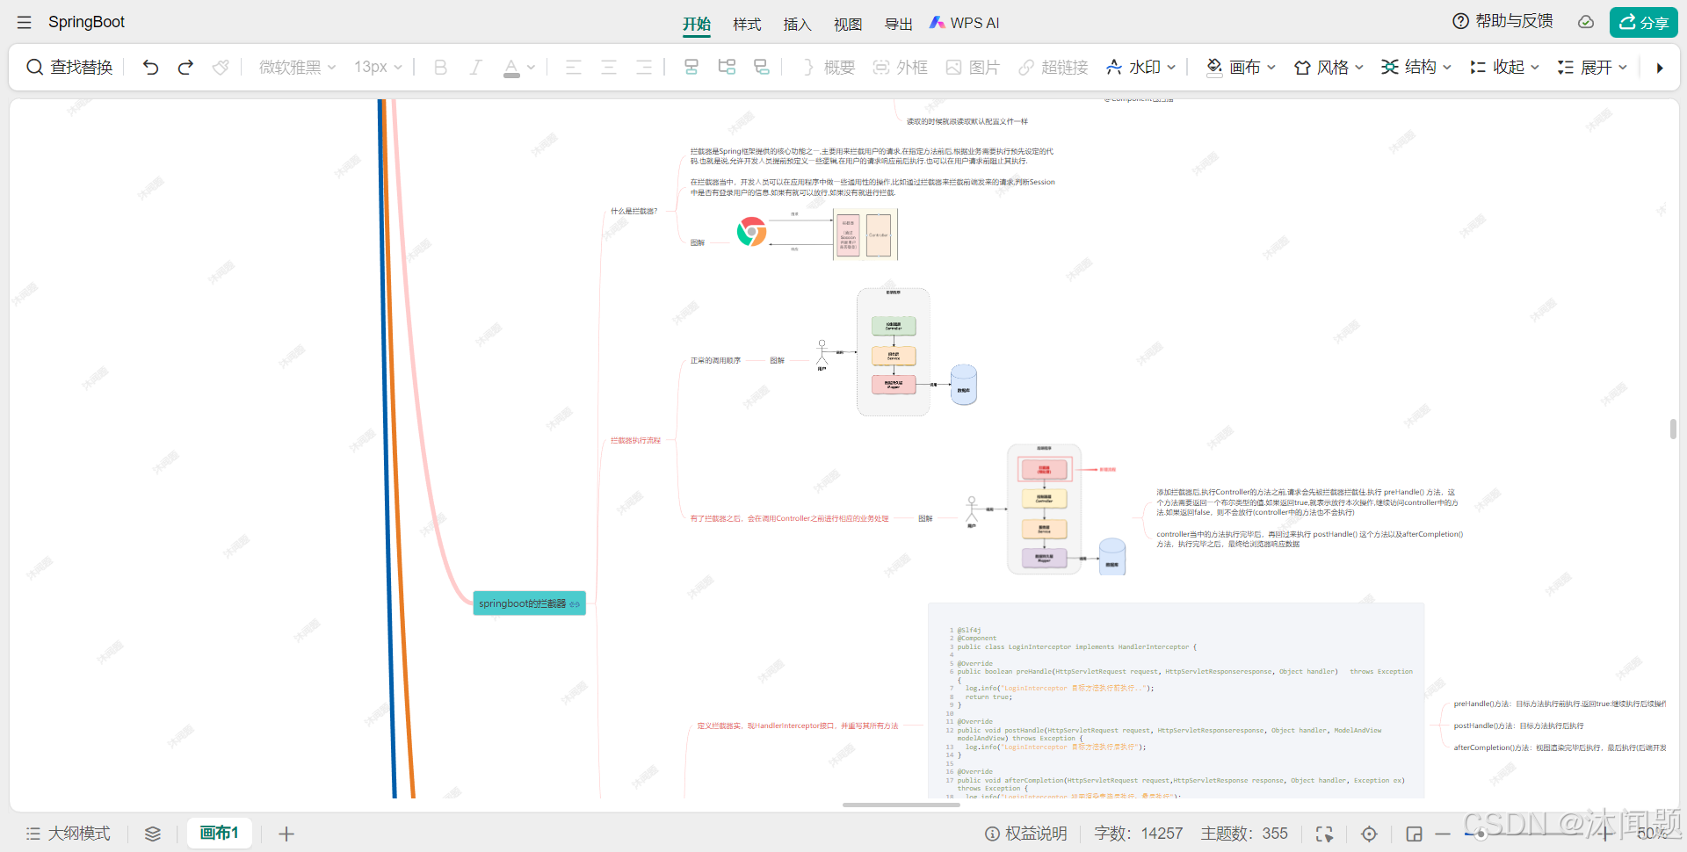This screenshot has width=1687, height=852.
Task: Apply the font color swatch
Action: tap(510, 67)
